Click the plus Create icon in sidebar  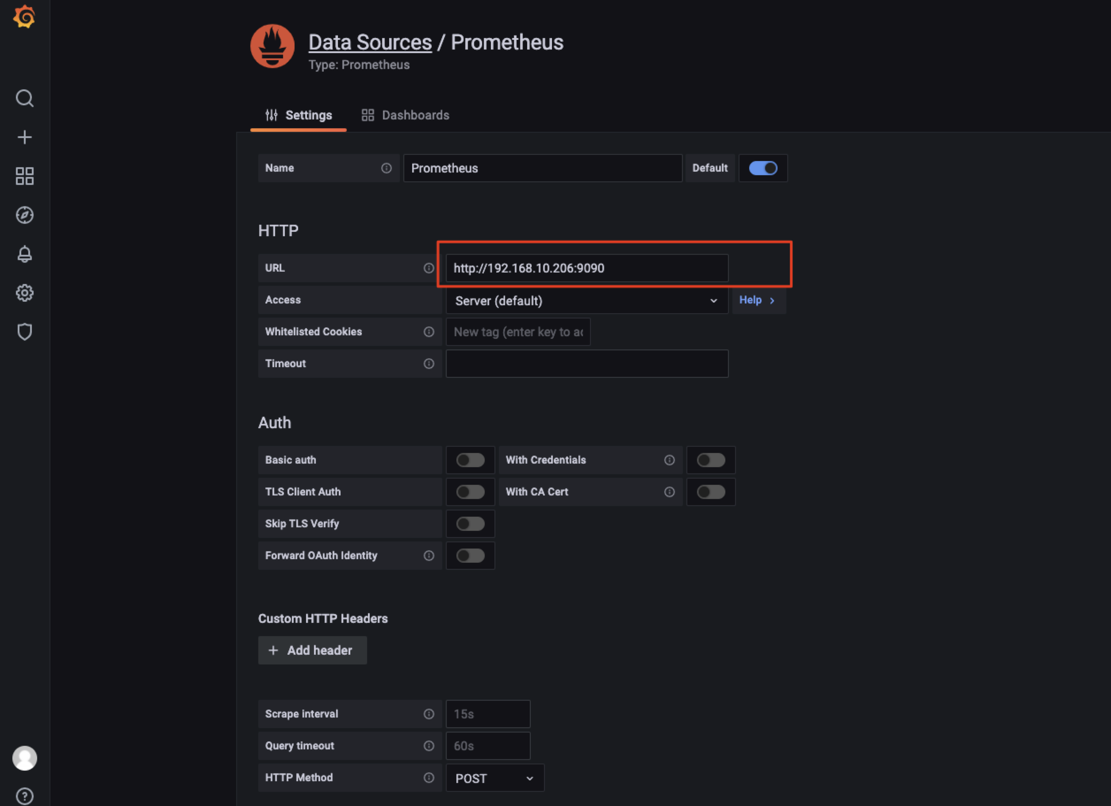pos(24,137)
